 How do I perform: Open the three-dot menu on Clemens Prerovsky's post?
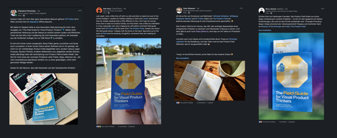(80, 10)
